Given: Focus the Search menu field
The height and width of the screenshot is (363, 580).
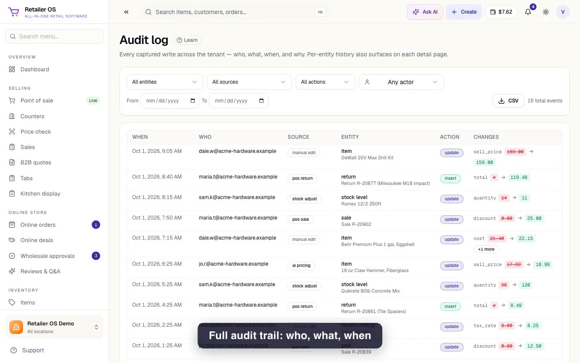Looking at the screenshot, I should (54, 36).
